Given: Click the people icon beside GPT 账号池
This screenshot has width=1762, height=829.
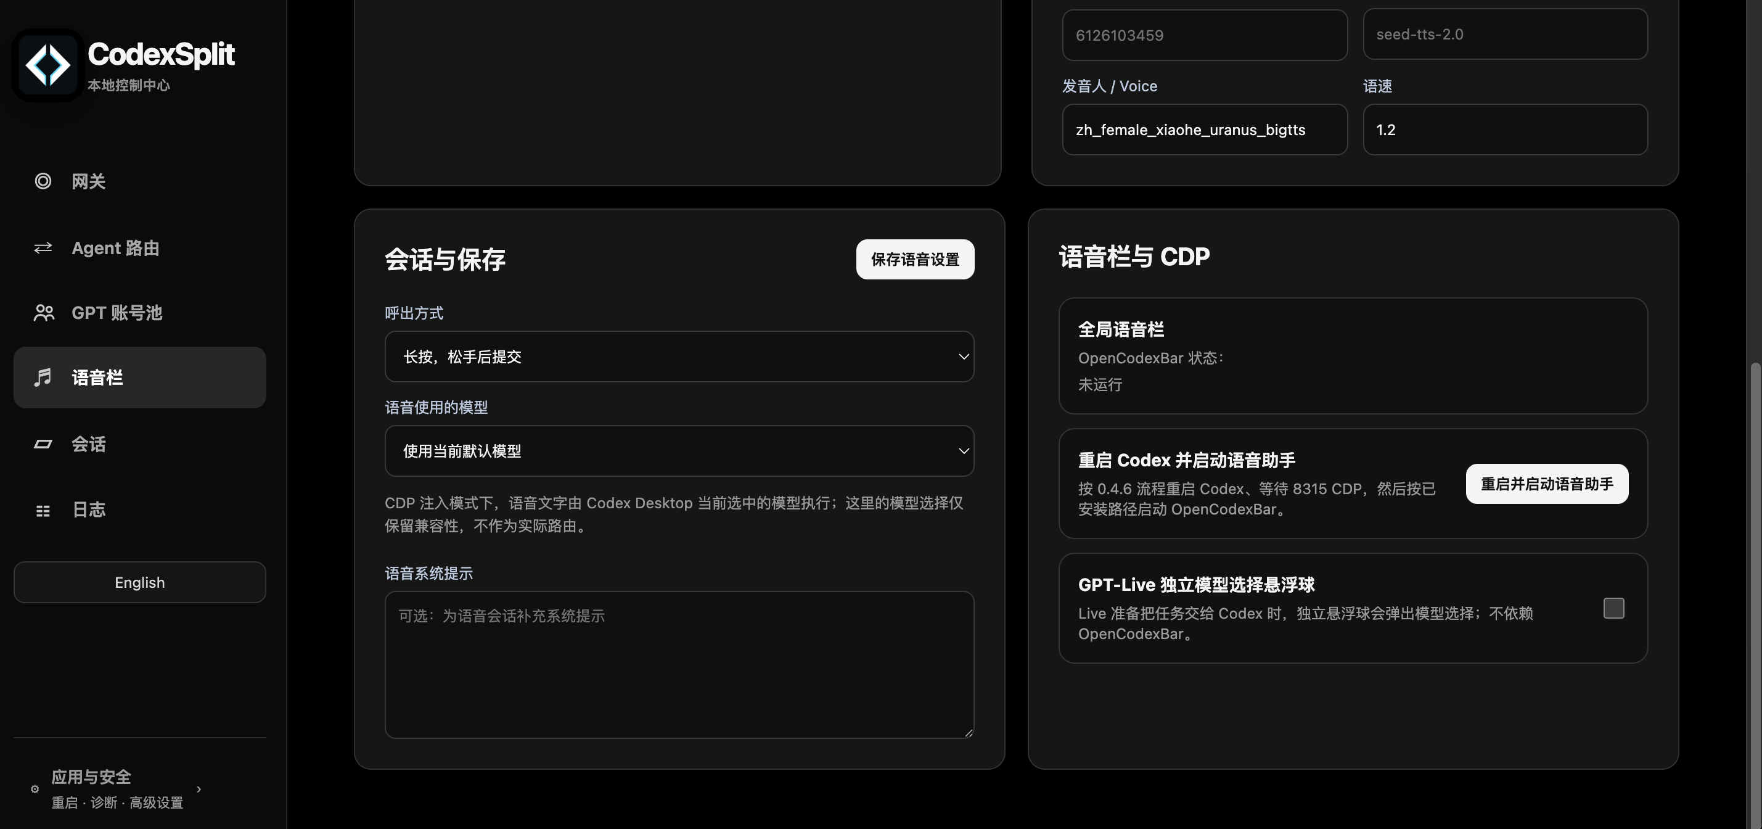Looking at the screenshot, I should click(44, 313).
